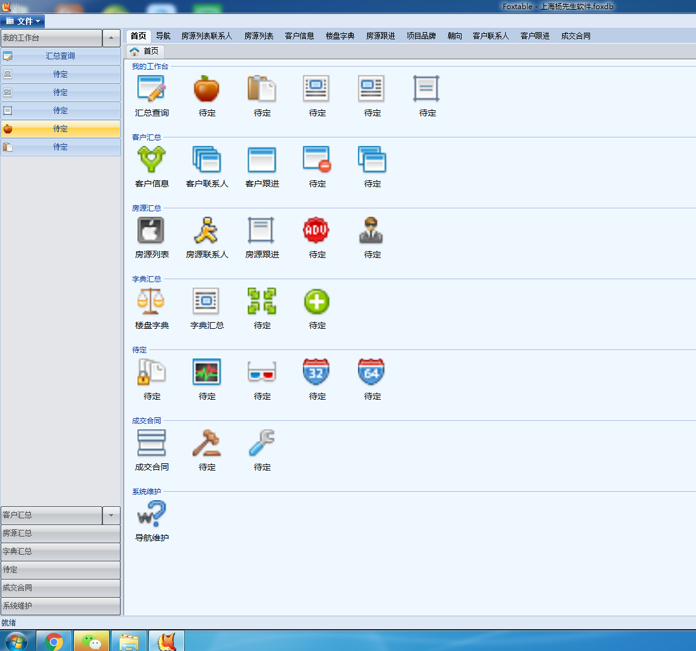This screenshot has width=696, height=651.
Task: Select 汇总查询 in the left sidebar
Action: click(60, 56)
